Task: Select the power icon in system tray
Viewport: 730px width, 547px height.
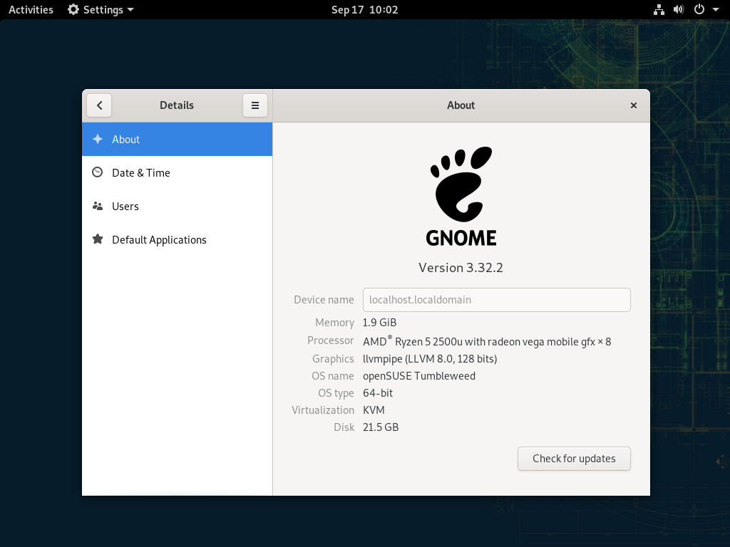Action: click(x=697, y=9)
